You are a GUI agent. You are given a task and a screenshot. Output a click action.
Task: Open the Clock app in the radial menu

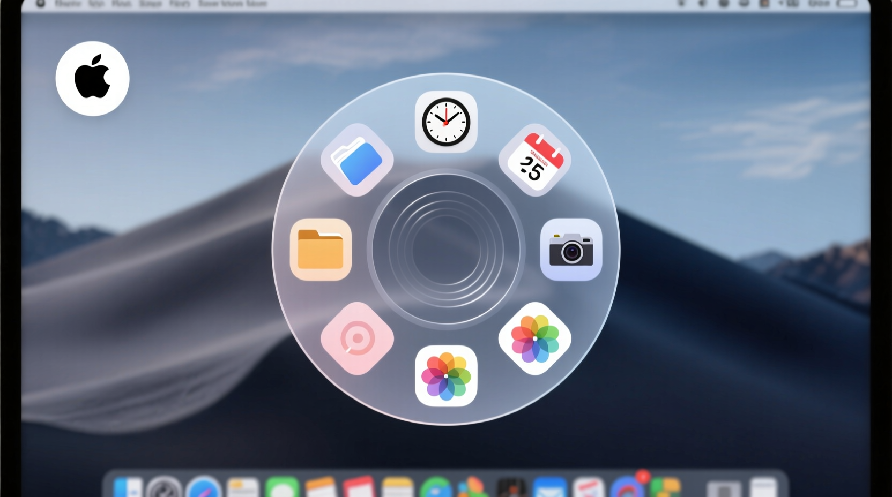(446, 122)
